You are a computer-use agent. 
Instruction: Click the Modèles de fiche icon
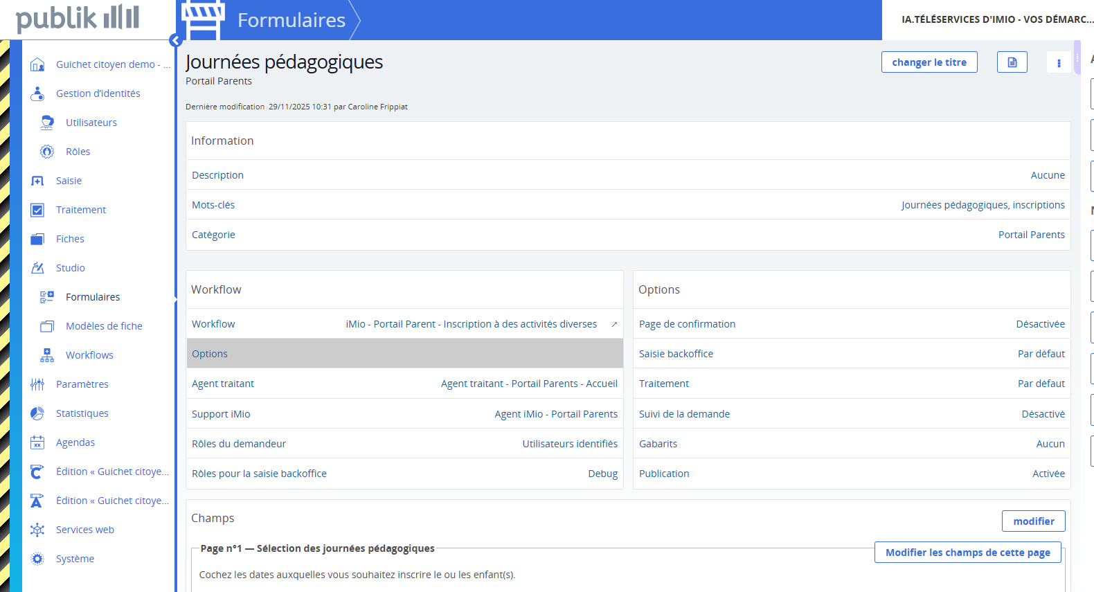(x=47, y=326)
